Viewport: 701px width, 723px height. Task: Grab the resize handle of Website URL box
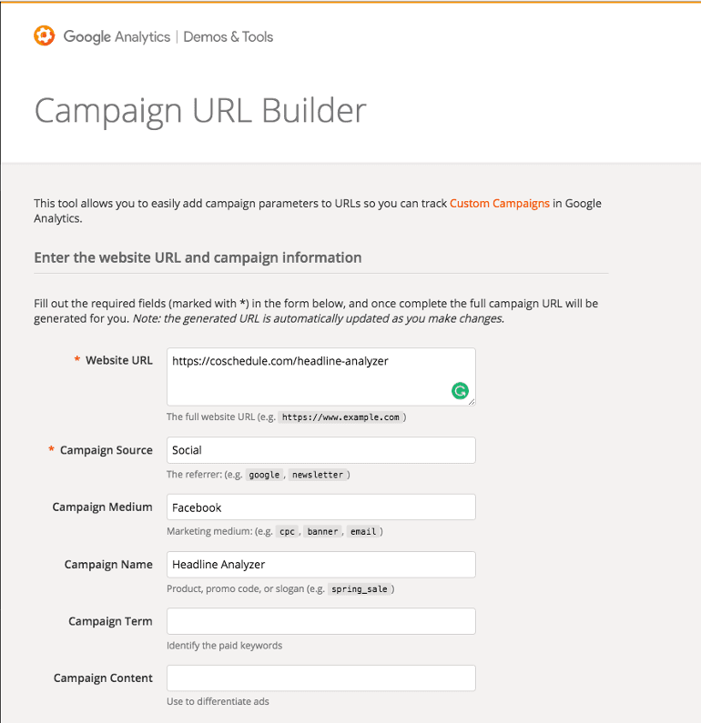(472, 402)
